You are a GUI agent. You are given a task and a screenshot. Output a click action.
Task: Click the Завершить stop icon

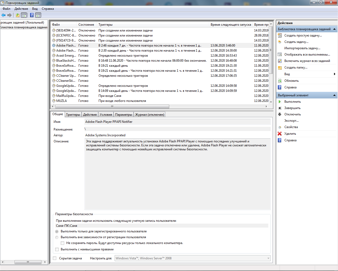point(280,108)
